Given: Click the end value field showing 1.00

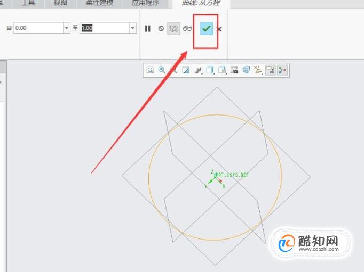Looking at the screenshot, I should [x=105, y=28].
